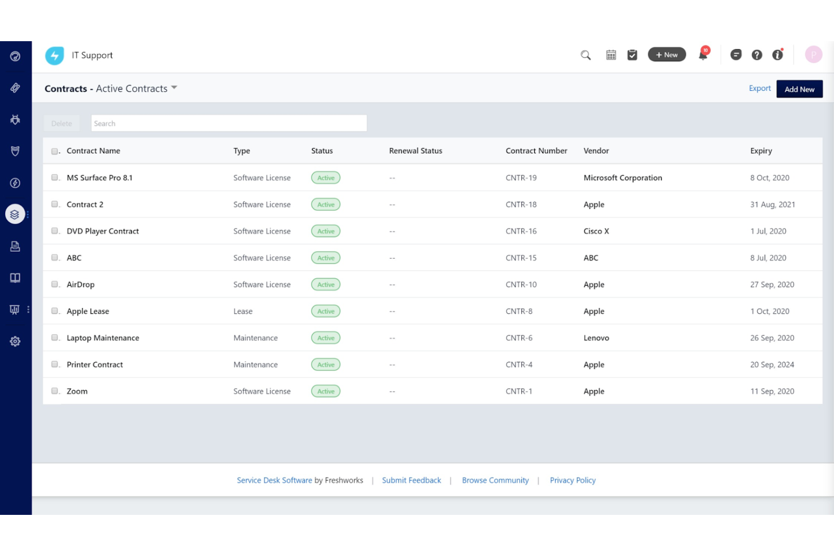Viewport: 834px width, 556px height.
Task: Open the info icon in header
Action: pos(778,55)
